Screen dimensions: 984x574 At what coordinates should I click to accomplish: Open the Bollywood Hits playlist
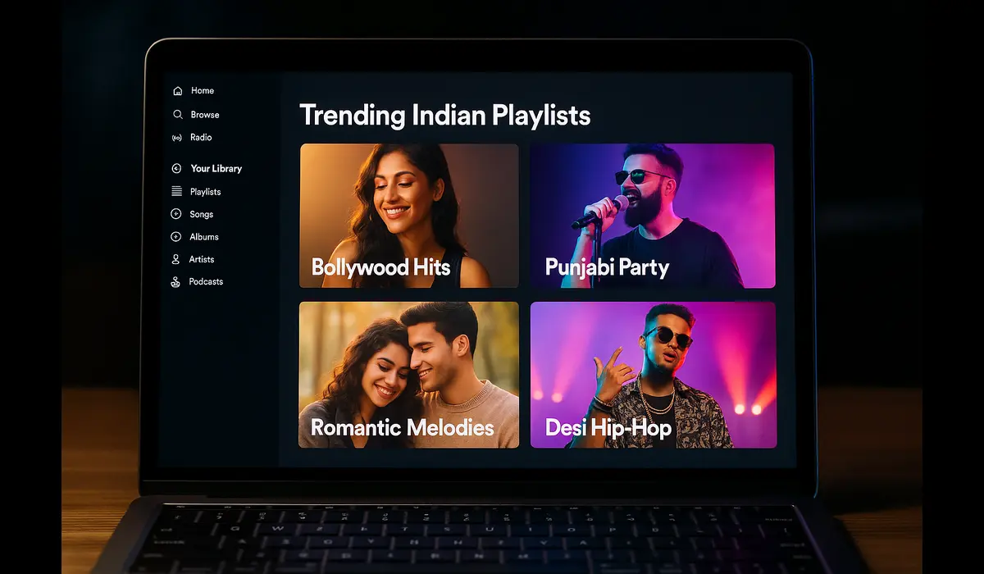tap(408, 215)
